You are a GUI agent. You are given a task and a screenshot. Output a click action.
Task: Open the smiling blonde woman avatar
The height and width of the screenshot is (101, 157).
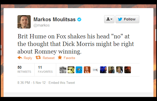(x=120, y=70)
